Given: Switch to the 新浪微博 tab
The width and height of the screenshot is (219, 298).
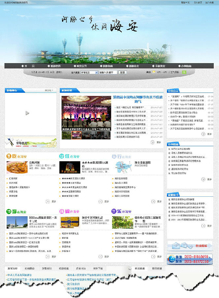Looking at the screenshot, I should [x=140, y=269].
